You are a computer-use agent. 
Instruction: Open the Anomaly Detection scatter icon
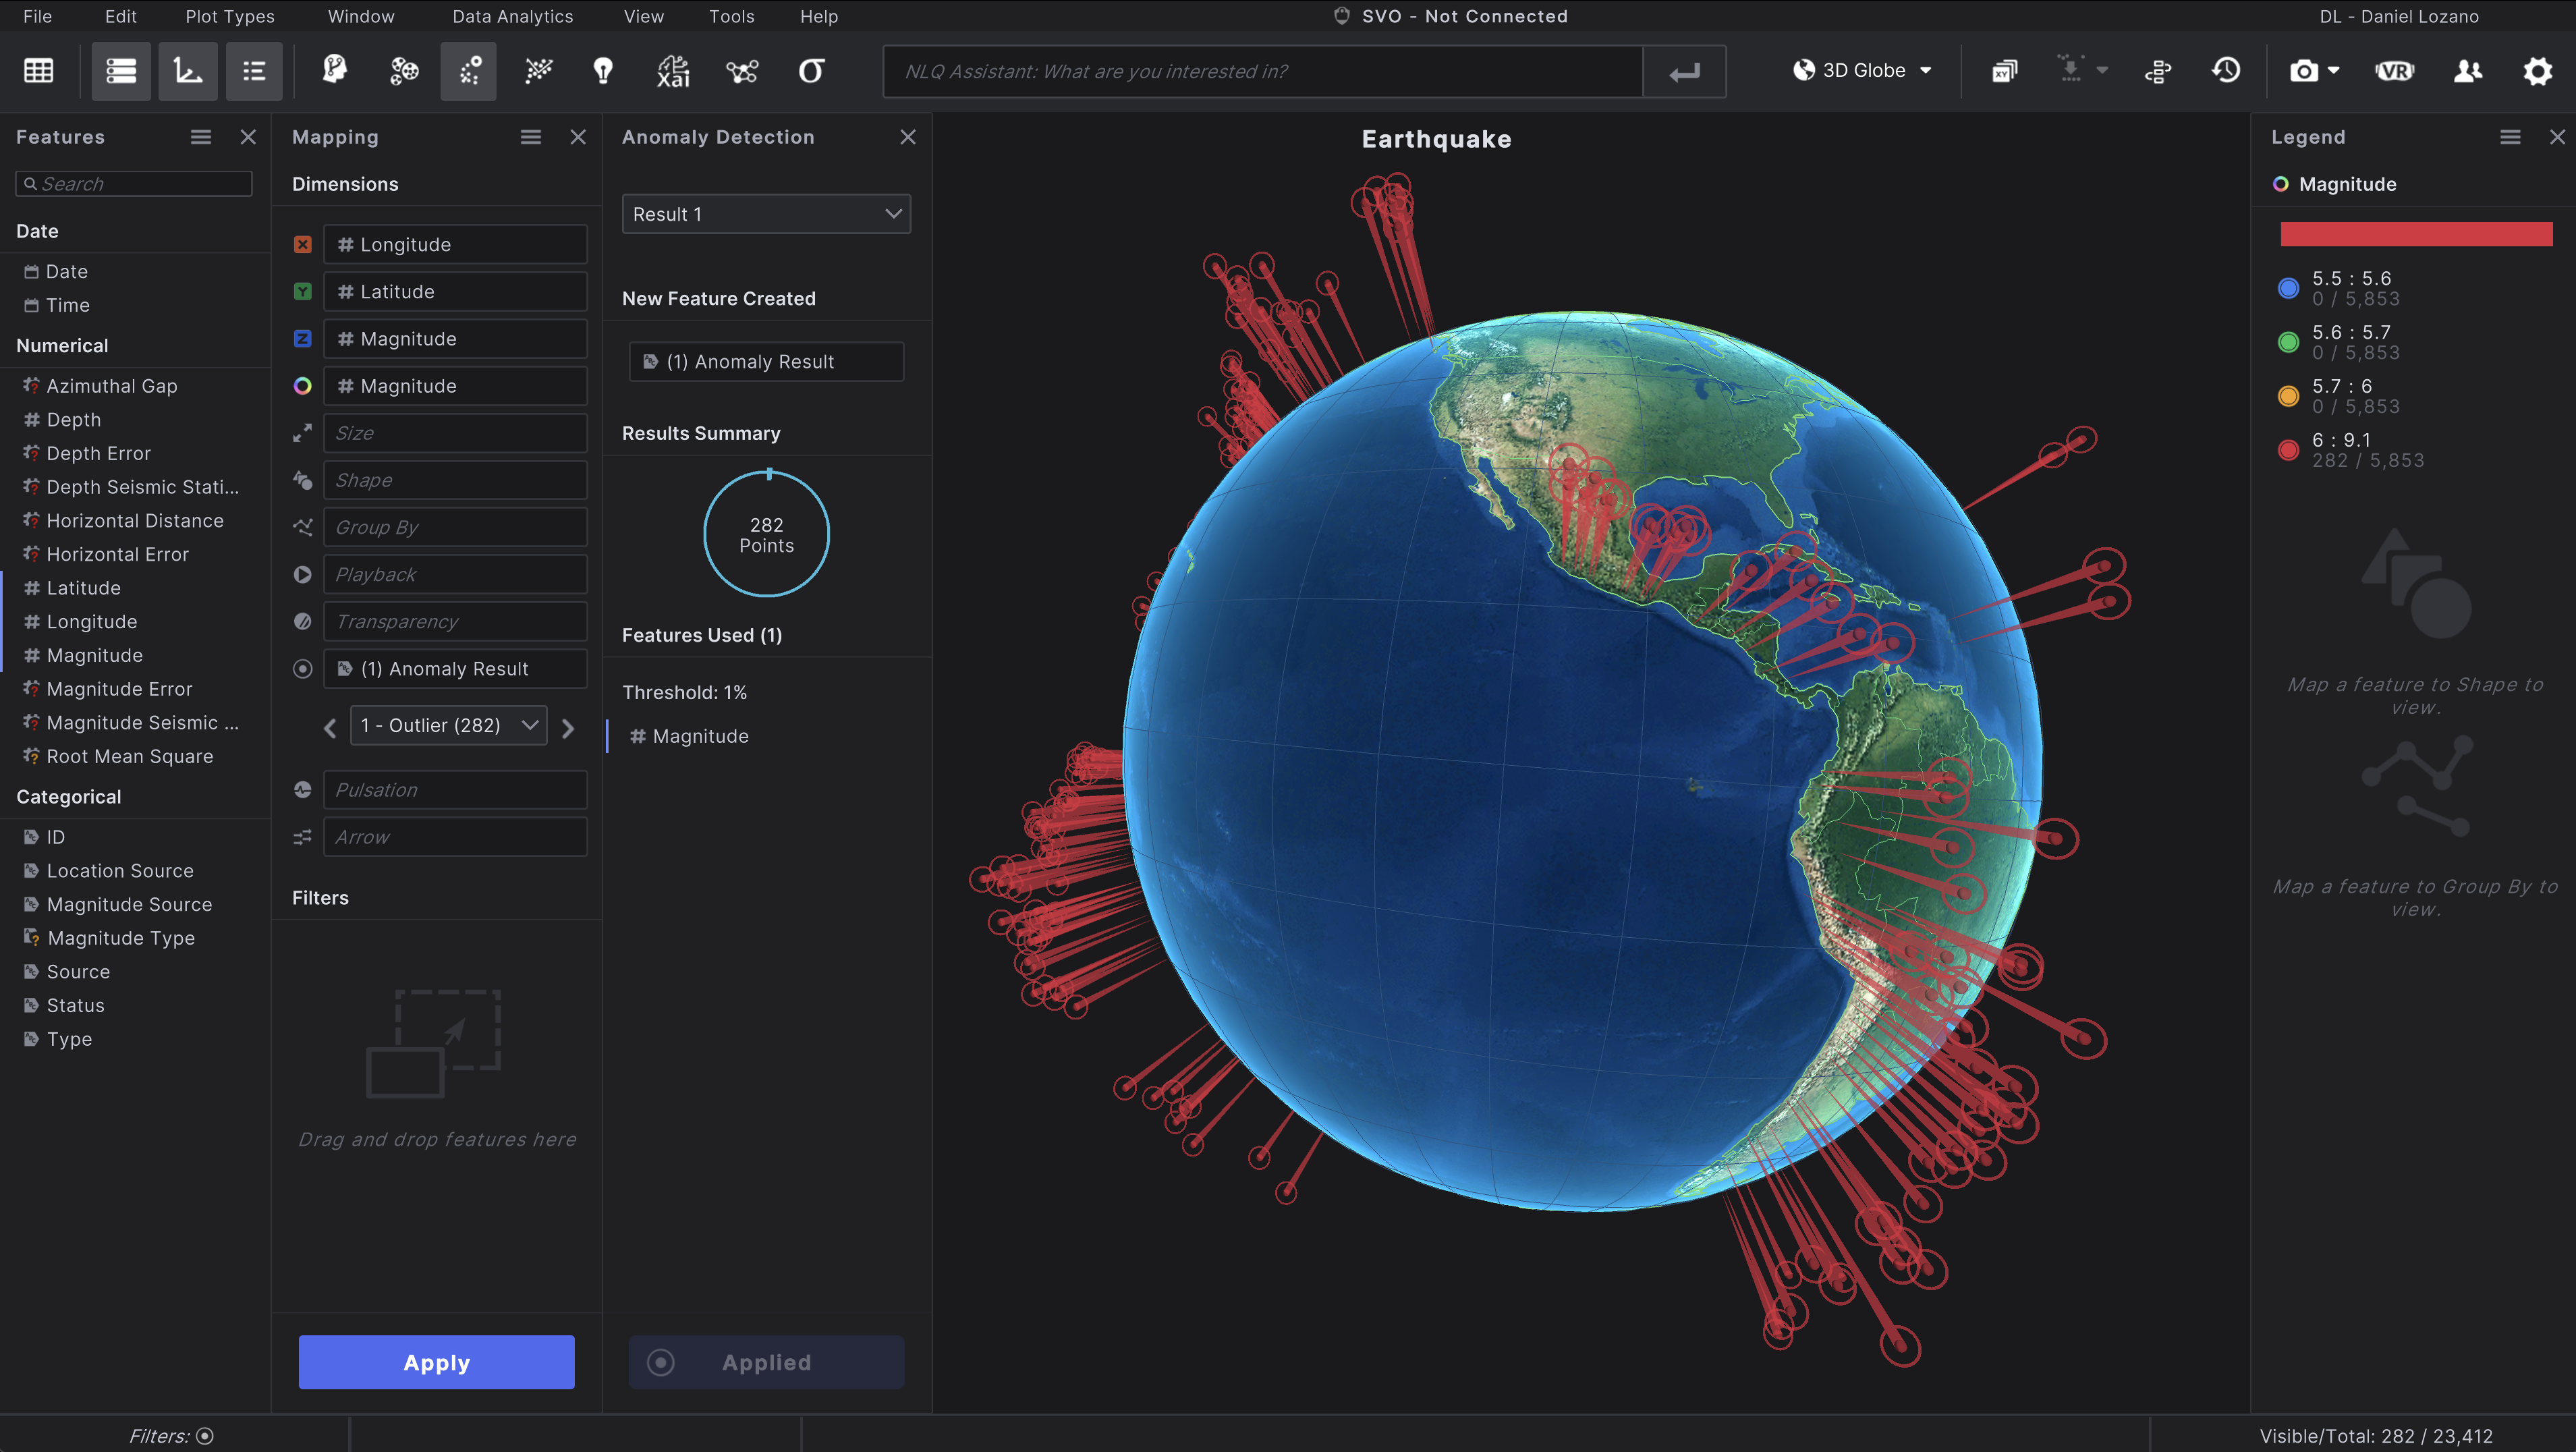469,71
